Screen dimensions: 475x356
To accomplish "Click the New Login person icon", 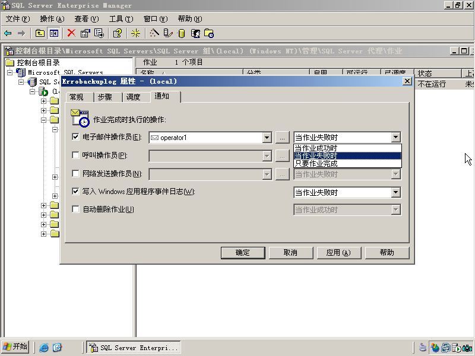I will (195, 33).
